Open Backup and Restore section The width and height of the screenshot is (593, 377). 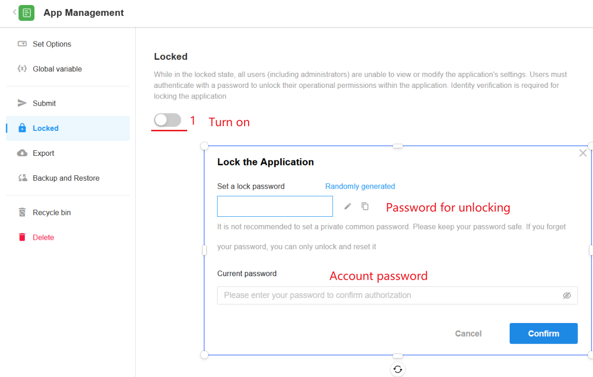(x=66, y=178)
